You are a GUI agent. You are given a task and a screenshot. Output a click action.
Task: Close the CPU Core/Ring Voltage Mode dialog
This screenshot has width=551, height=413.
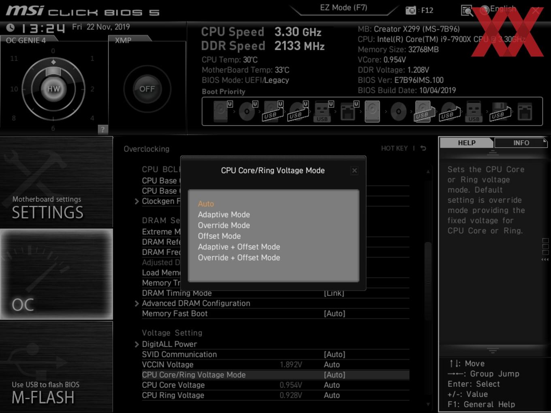(355, 170)
